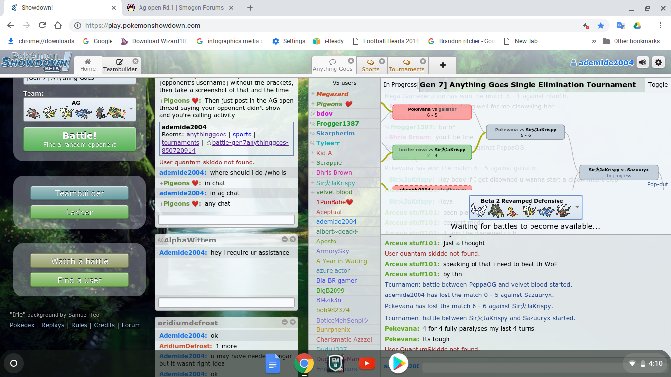The height and width of the screenshot is (377, 671).
Task: Close the Sports room tab
Action: click(x=382, y=61)
